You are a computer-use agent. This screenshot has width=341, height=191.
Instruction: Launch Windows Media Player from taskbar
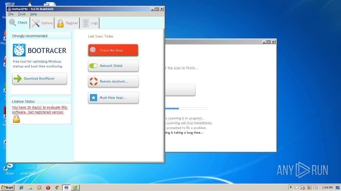[39, 188]
